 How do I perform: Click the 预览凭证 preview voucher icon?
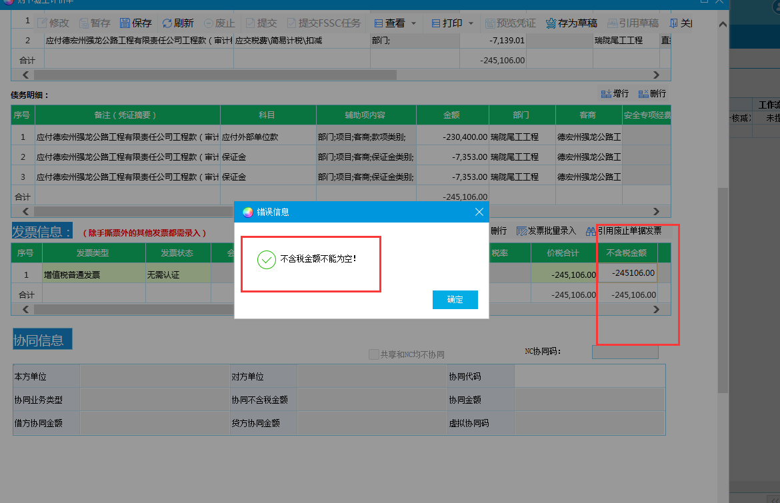[491, 23]
